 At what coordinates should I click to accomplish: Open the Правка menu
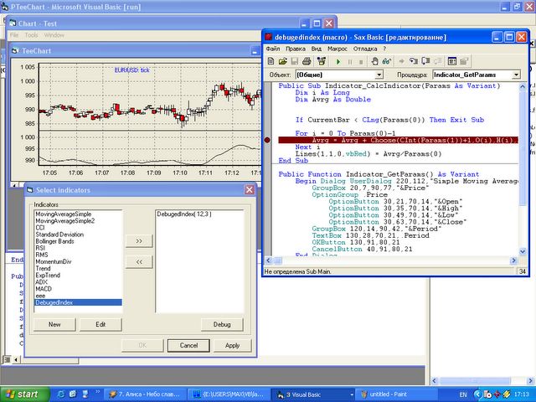296,49
